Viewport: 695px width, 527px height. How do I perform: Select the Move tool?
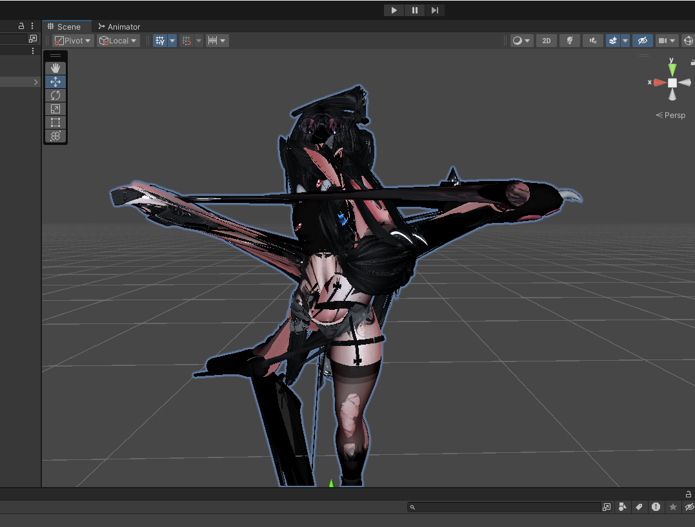pos(55,82)
